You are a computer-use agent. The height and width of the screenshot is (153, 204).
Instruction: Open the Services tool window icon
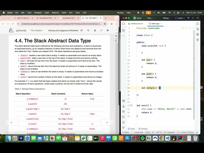click(x=123, y=112)
